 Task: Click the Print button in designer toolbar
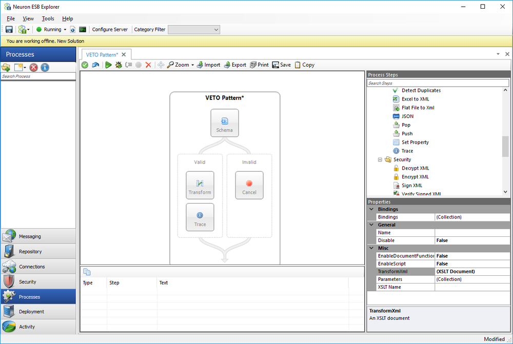(x=259, y=65)
